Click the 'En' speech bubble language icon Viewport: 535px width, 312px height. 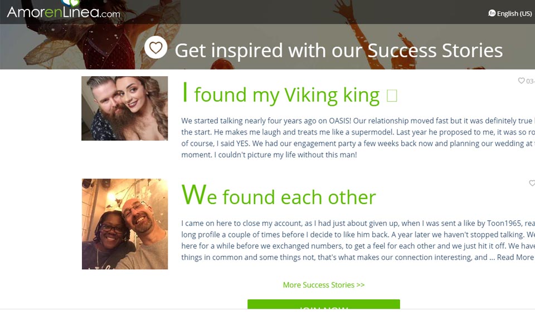click(x=492, y=13)
